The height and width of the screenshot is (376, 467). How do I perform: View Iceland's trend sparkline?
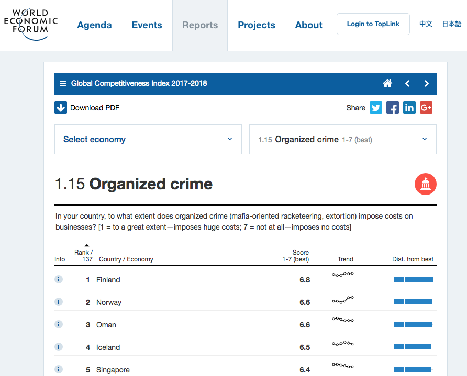[343, 343]
